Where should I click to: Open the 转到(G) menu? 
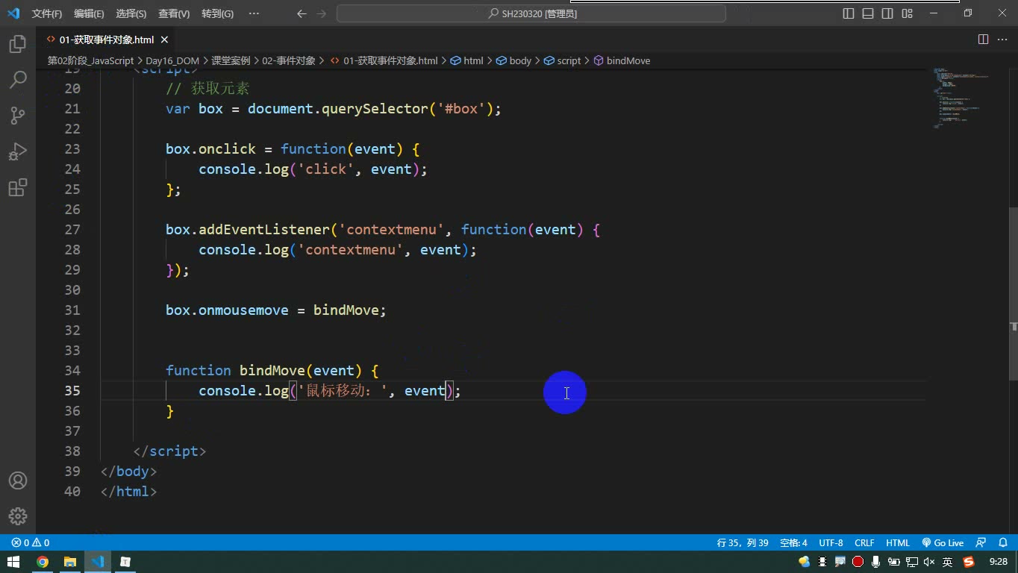(x=217, y=13)
